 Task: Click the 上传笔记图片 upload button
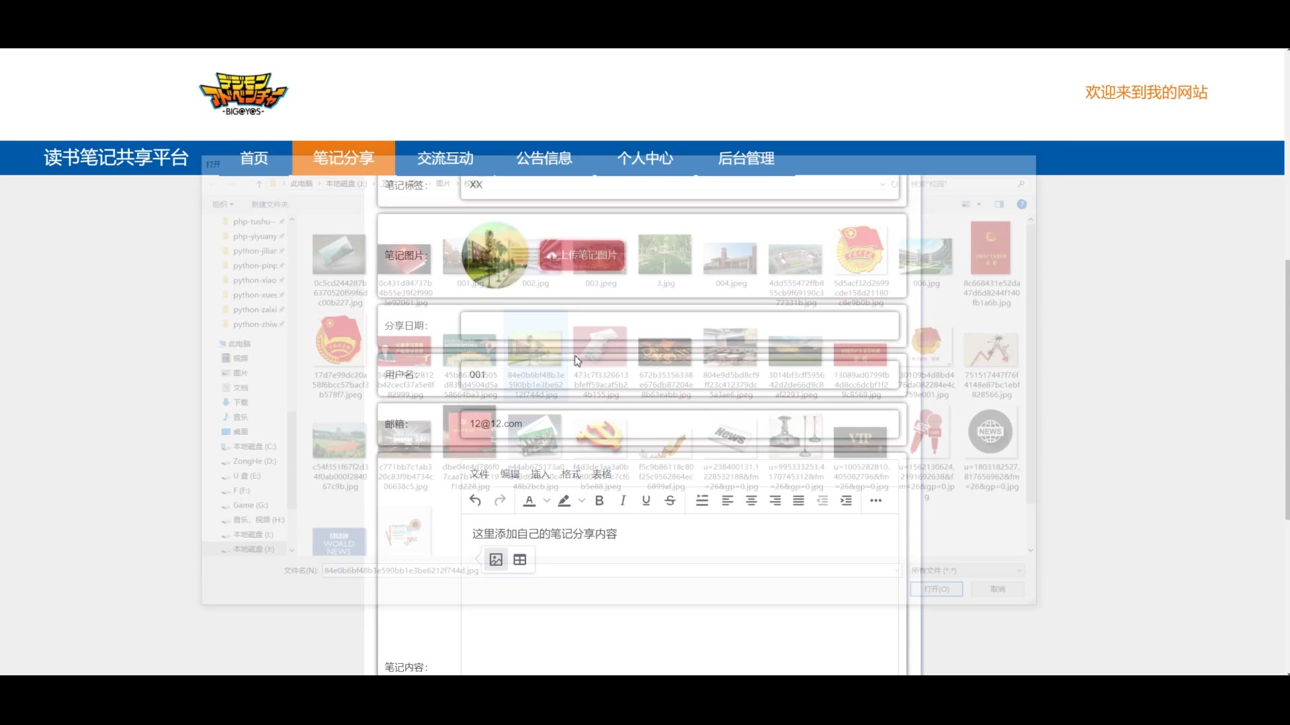(x=582, y=255)
